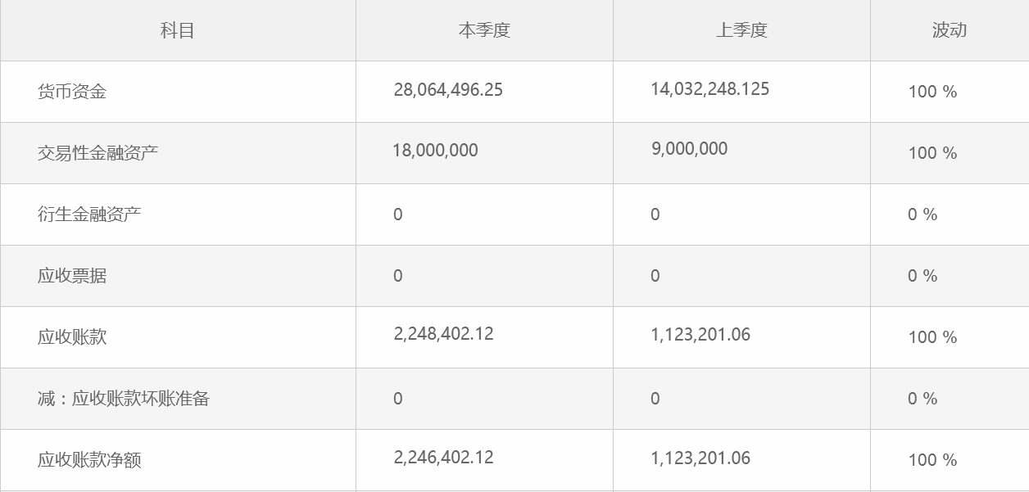Select the 交易性金融资产 row label
Image resolution: width=1029 pixels, height=492 pixels.
click(97, 153)
